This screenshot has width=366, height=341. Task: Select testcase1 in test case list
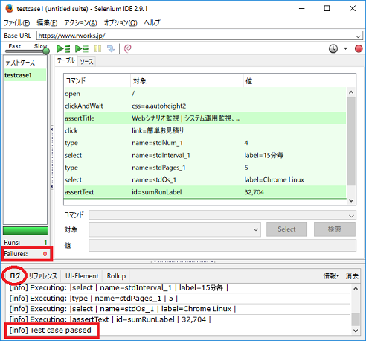(x=25, y=75)
